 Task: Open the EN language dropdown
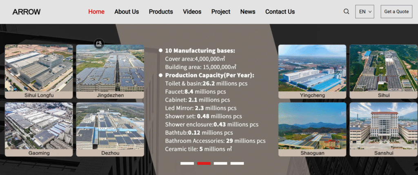pos(365,11)
